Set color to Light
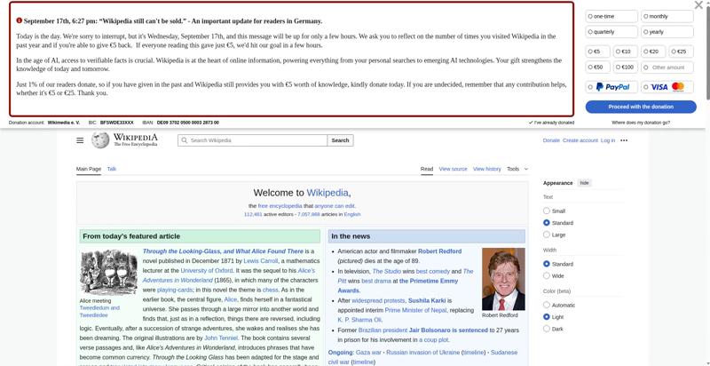Viewport: 710px width, 366px height. 547,317
